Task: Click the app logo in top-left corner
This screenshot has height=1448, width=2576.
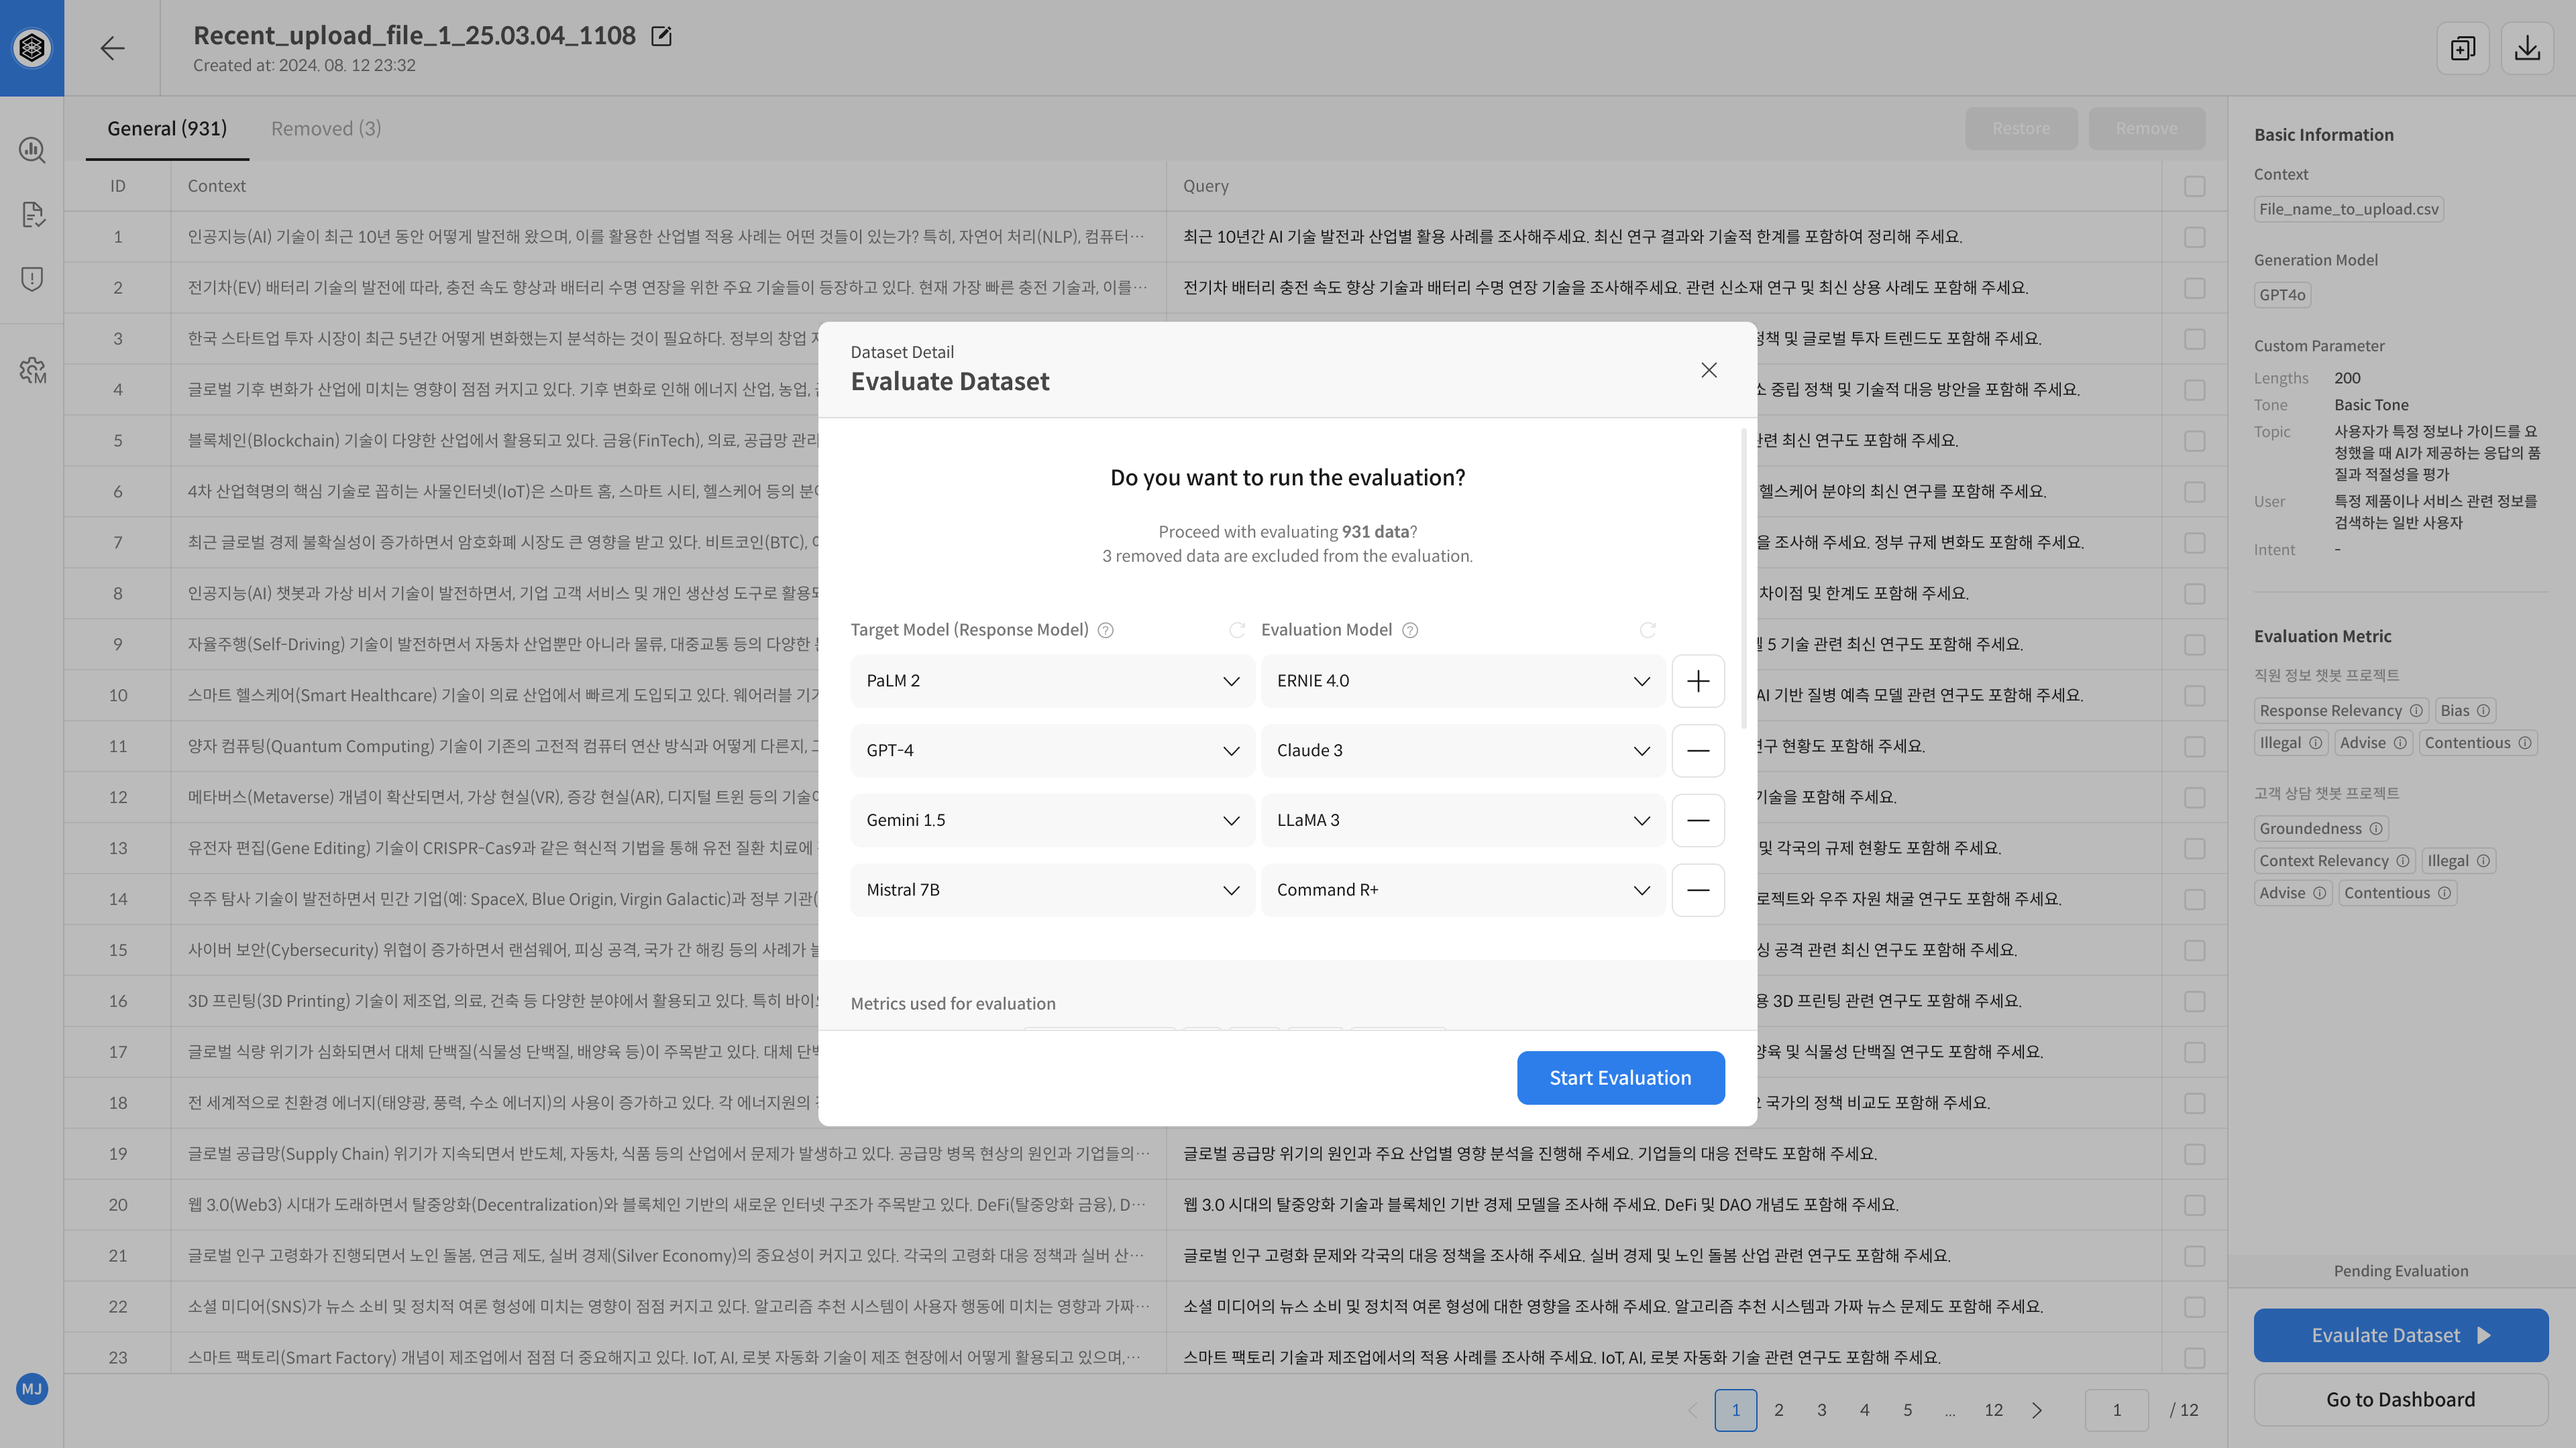Action: click(x=32, y=47)
